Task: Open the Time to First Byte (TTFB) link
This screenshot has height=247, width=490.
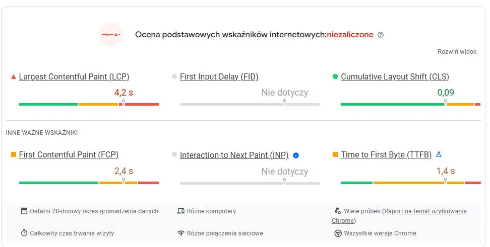Action: [386, 155]
